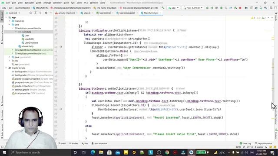Screen dimensions: 278x156
Task: Open the Profiler tool window button
Action: point(73,143)
